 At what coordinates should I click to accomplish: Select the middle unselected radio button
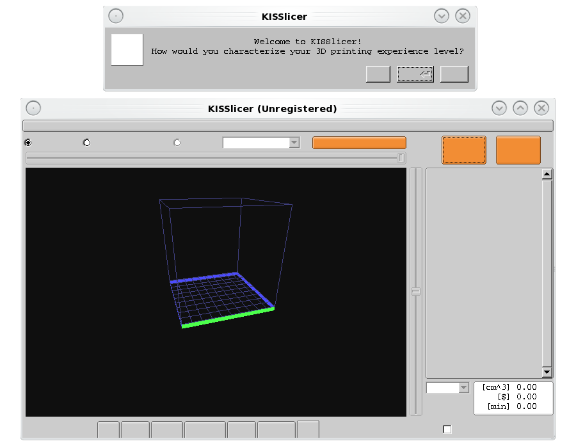tap(86, 143)
